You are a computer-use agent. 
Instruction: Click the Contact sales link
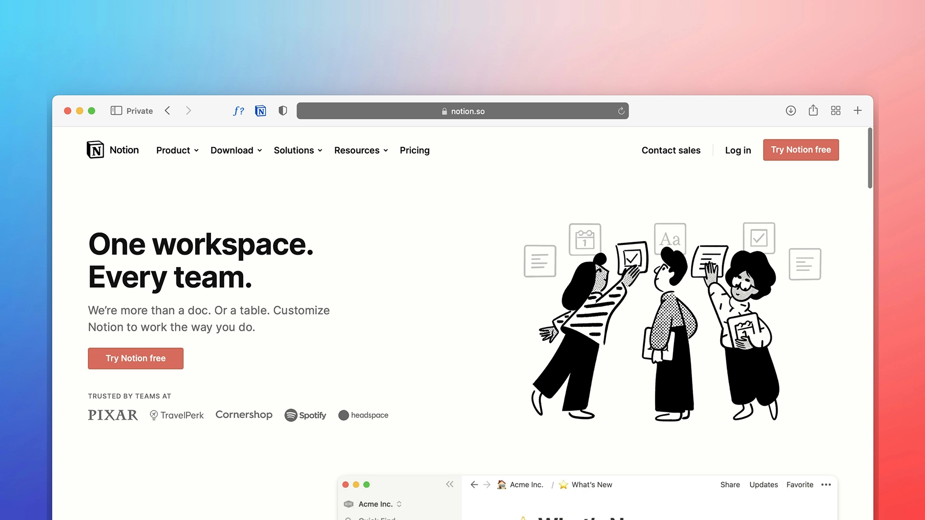point(671,150)
